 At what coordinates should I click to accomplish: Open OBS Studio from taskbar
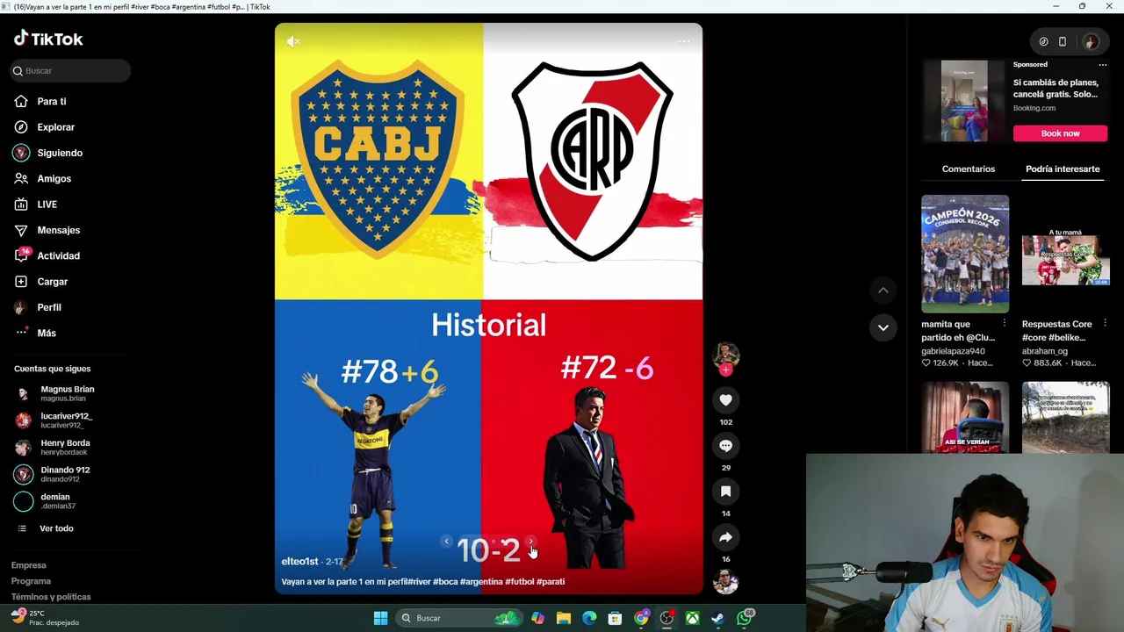click(x=667, y=618)
